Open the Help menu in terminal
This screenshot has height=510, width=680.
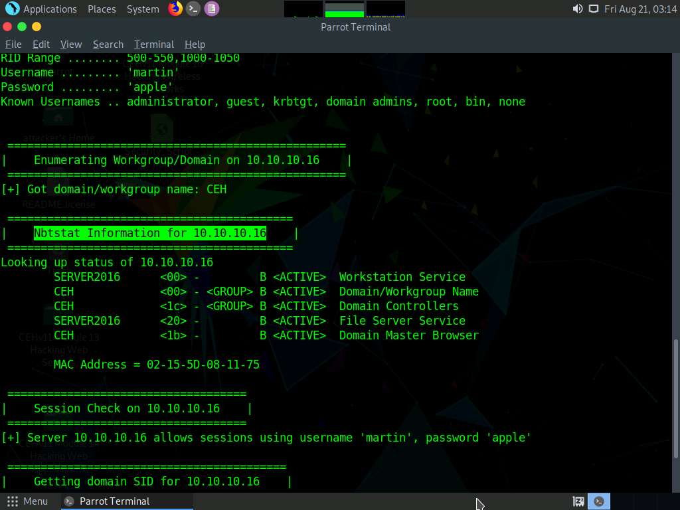tap(195, 44)
